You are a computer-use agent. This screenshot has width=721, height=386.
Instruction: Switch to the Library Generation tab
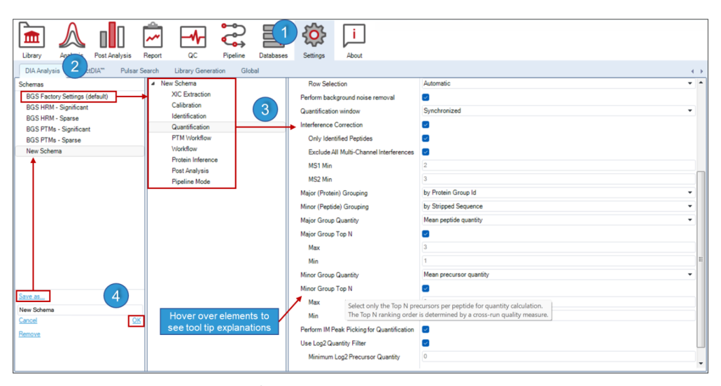(199, 71)
